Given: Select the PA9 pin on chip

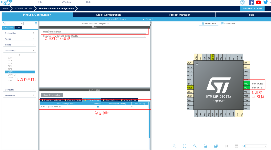Looking at the screenshot, I should [247, 88].
